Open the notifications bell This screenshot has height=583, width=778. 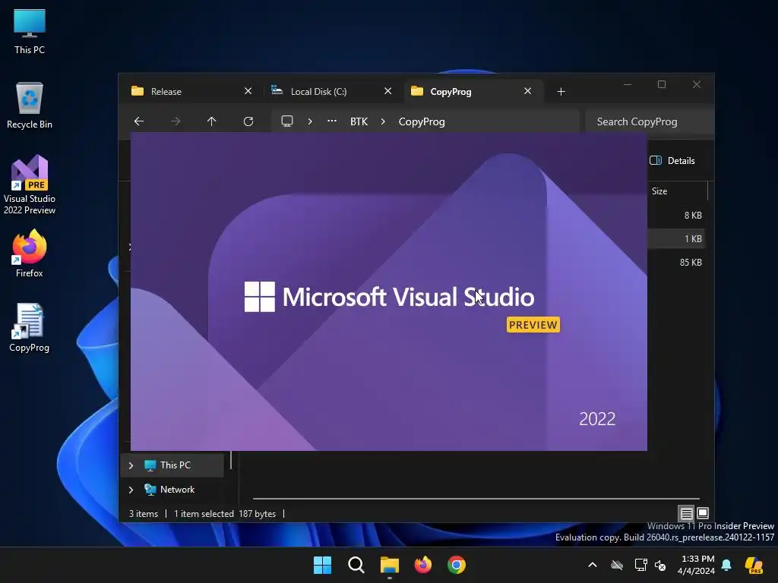(726, 565)
